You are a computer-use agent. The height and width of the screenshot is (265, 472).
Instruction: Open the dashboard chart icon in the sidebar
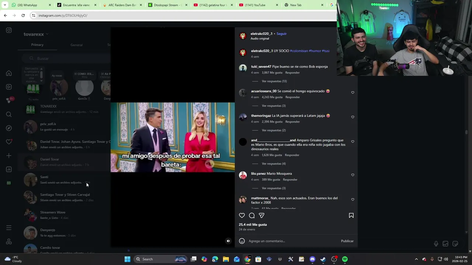(9, 169)
